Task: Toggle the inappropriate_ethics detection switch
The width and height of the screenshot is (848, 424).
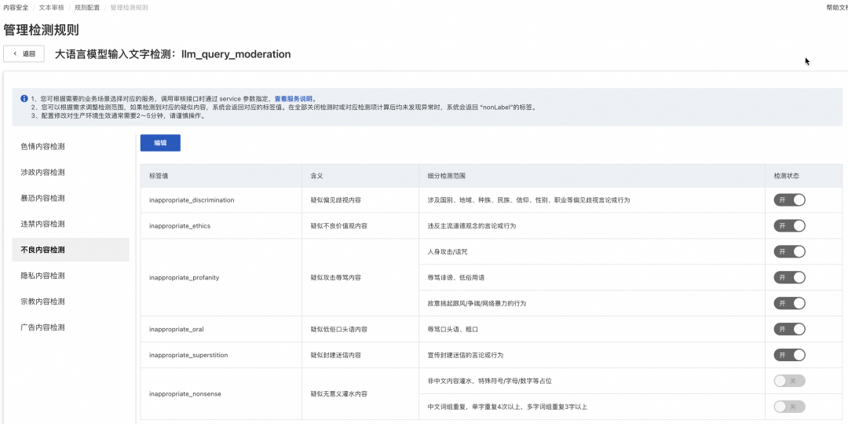Action: (789, 225)
